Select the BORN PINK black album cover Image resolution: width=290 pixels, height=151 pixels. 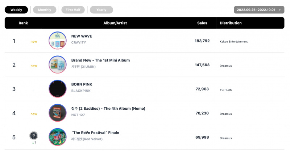[x=58, y=89]
